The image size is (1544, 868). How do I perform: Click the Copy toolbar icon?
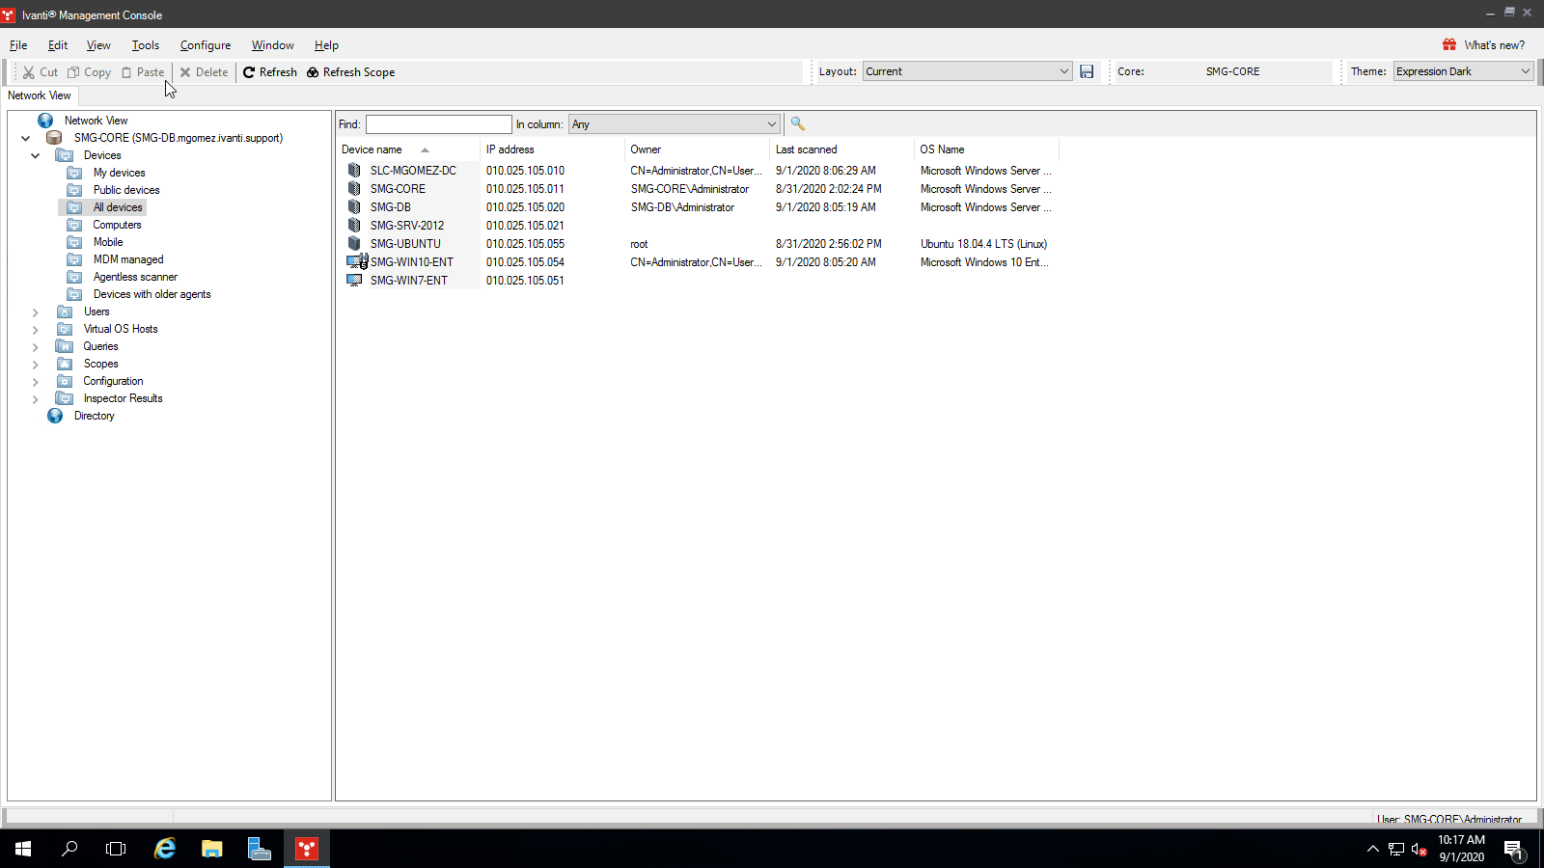point(73,71)
